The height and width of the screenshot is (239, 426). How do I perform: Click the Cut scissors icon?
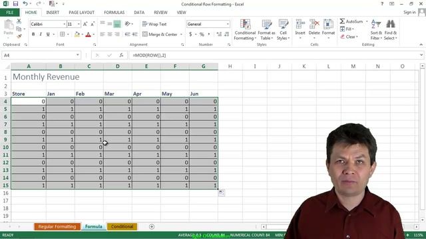19,21
